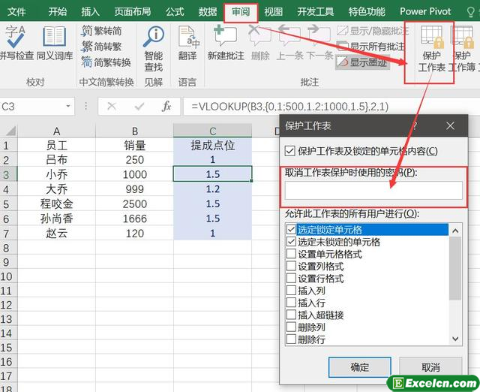Viewport: 480px width, 392px height.
Task: Confirm with the 确定 button
Action: [x=360, y=367]
